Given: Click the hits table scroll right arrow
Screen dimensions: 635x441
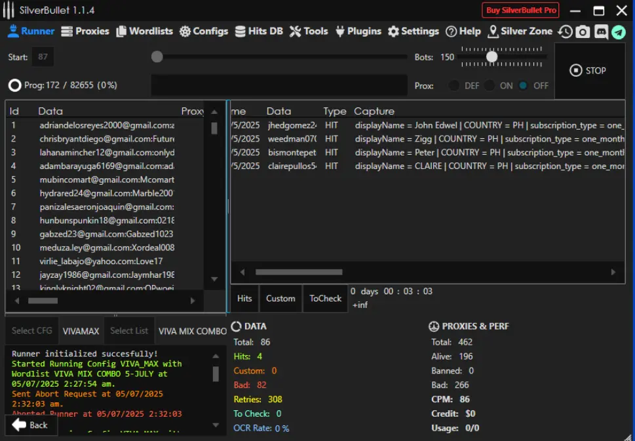Looking at the screenshot, I should (x=613, y=272).
